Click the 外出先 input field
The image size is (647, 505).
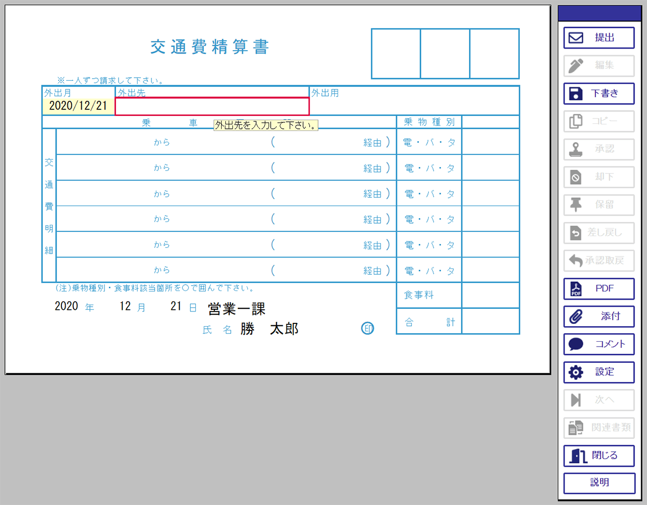(212, 106)
